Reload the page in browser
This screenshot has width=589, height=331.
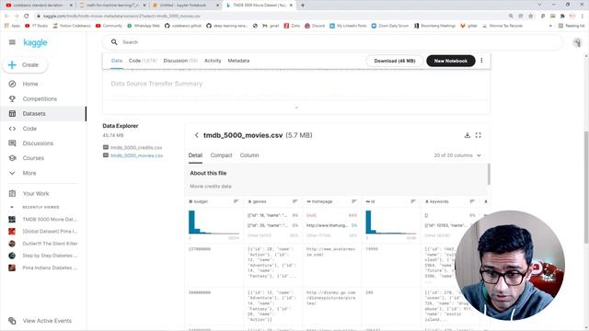tap(27, 17)
